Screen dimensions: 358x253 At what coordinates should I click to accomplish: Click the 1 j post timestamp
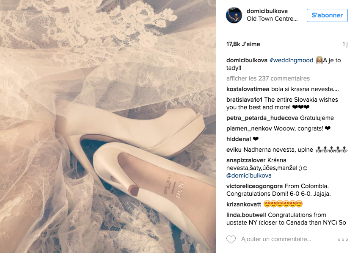345,44
